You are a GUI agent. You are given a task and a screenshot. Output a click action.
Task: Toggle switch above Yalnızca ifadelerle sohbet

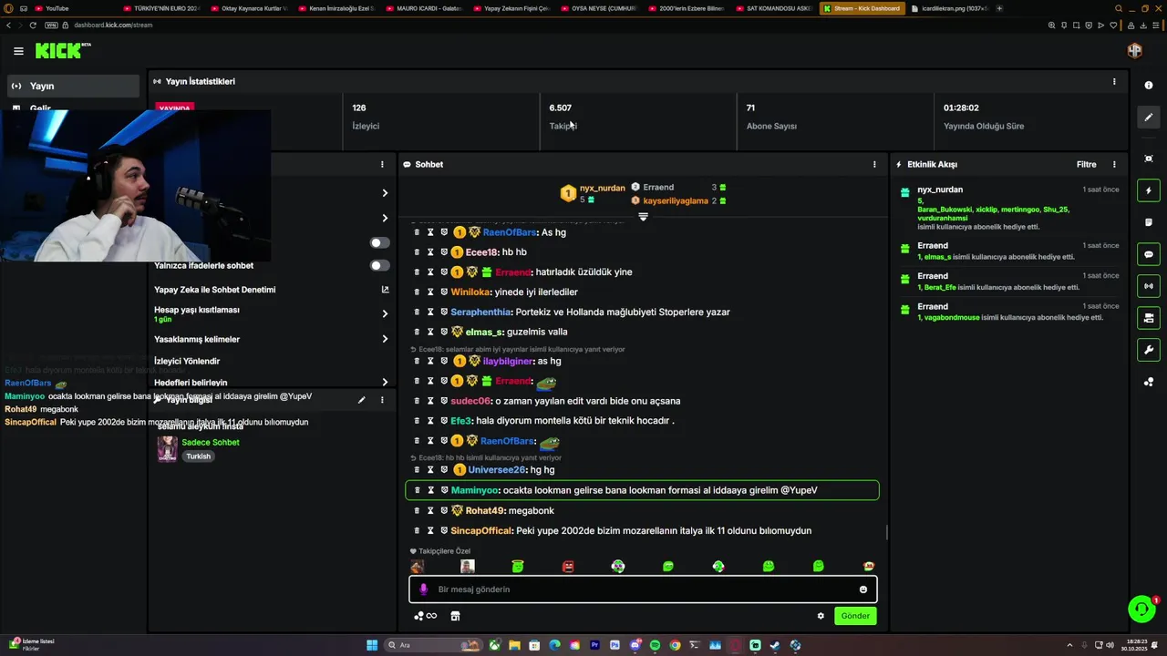[x=380, y=243]
